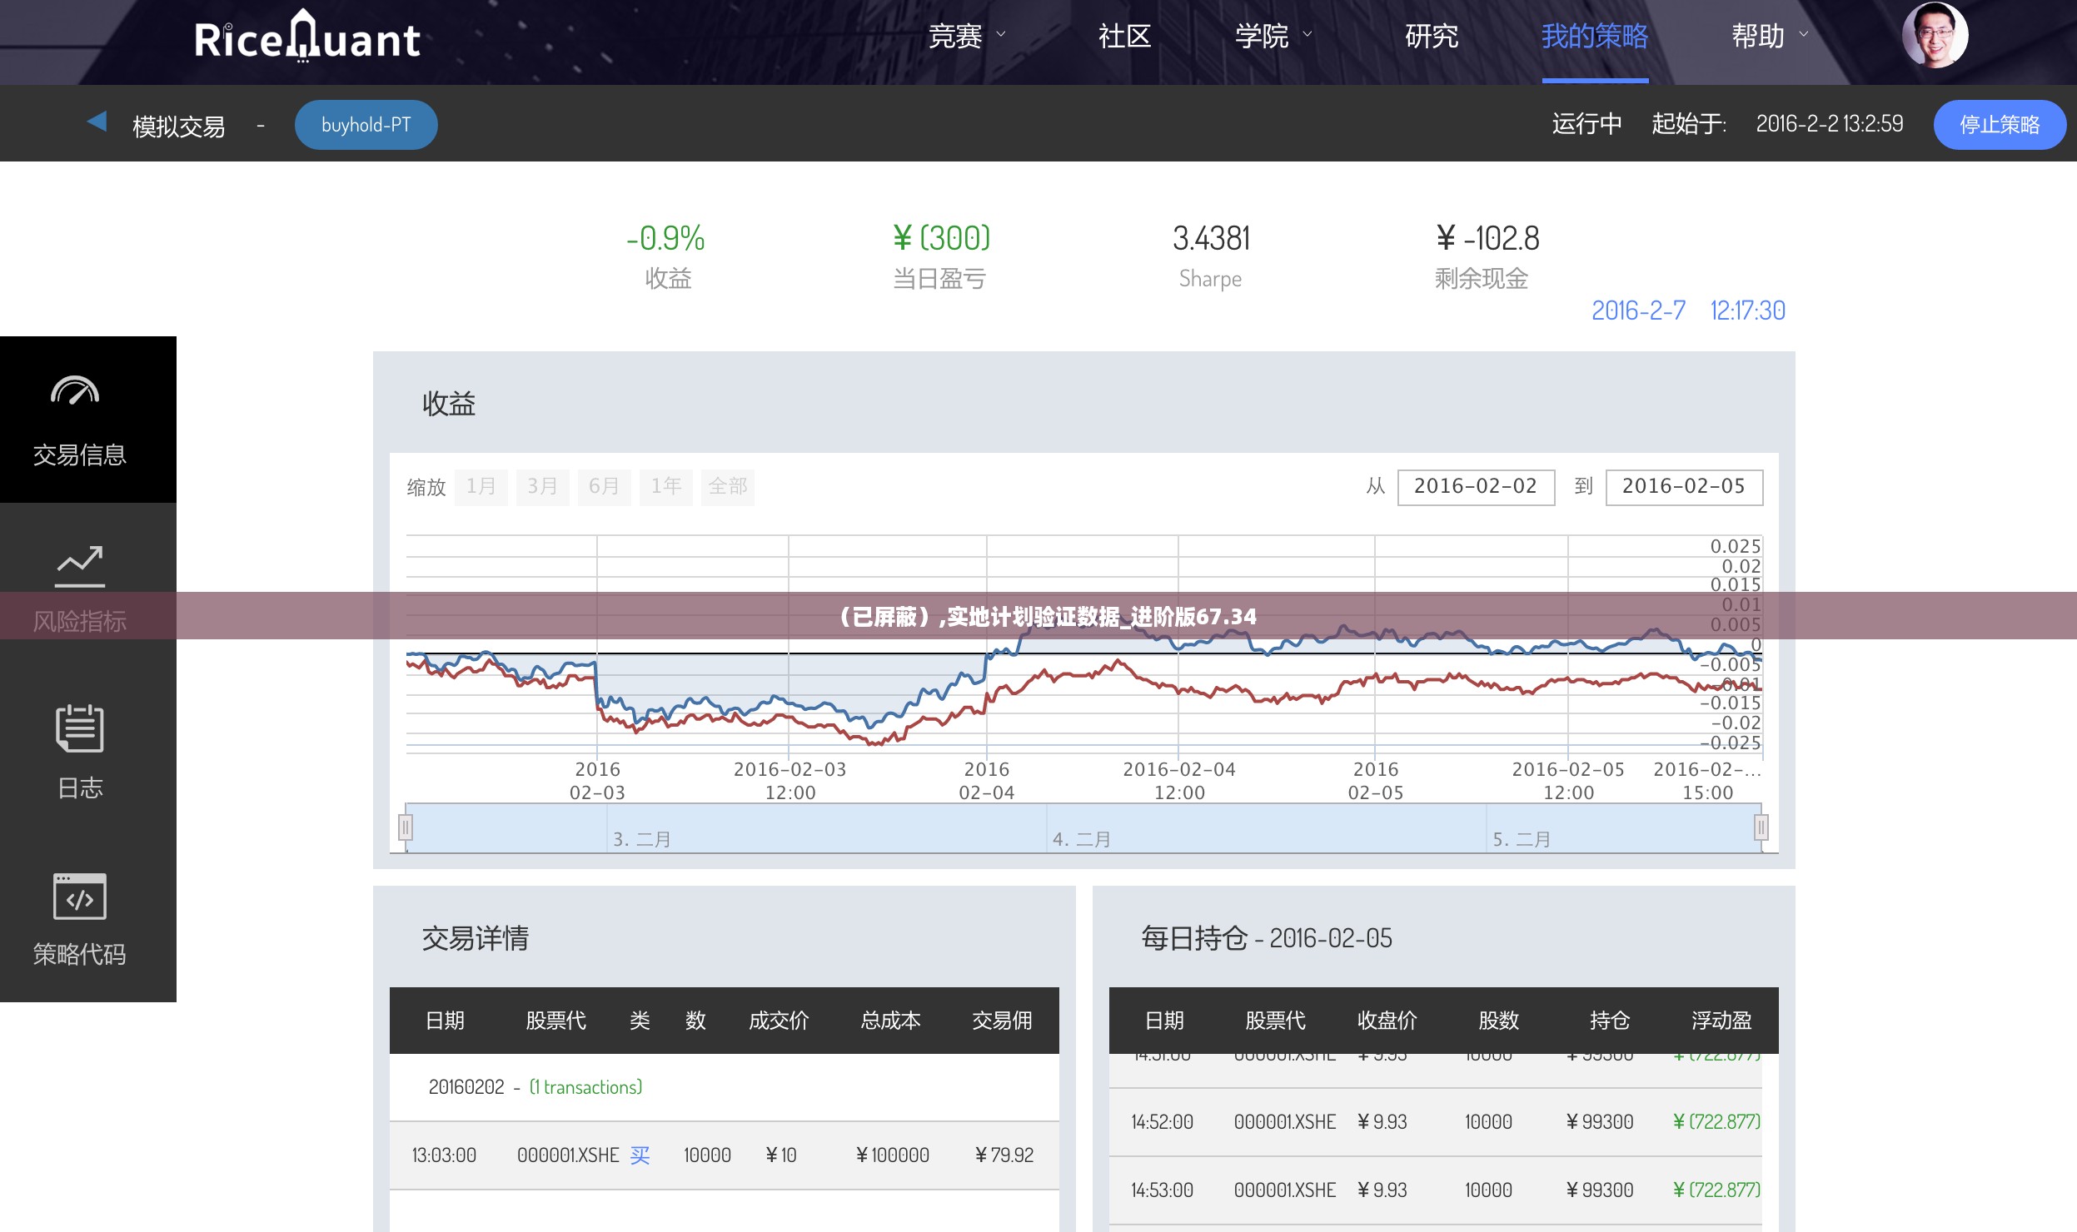Image resolution: width=2077 pixels, height=1232 pixels.
Task: Click the buyhold-PT strategy pill
Action: coord(366,125)
